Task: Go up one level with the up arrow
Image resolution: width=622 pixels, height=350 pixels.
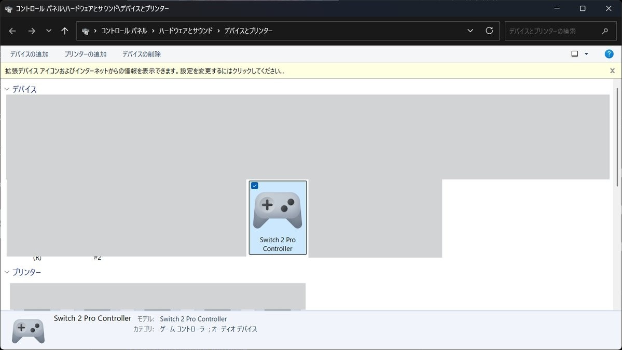Action: point(65,31)
